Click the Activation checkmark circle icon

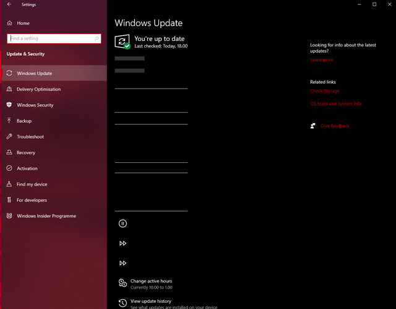coord(9,168)
